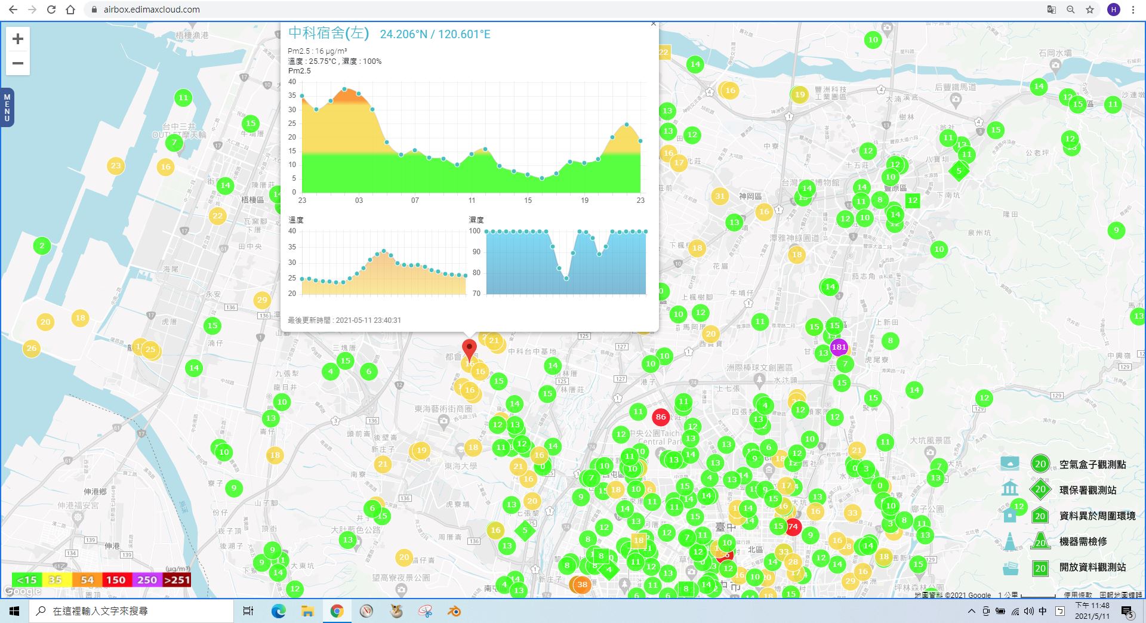The image size is (1146, 623).
Task: Reload the browser page
Action: click(51, 10)
